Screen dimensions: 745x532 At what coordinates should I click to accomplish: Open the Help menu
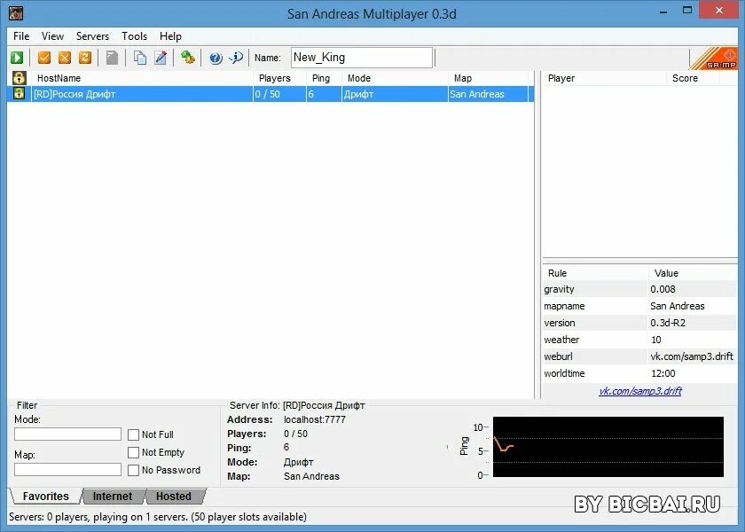[x=170, y=36]
